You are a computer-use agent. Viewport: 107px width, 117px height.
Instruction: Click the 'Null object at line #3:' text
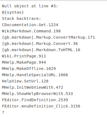point(30,6)
